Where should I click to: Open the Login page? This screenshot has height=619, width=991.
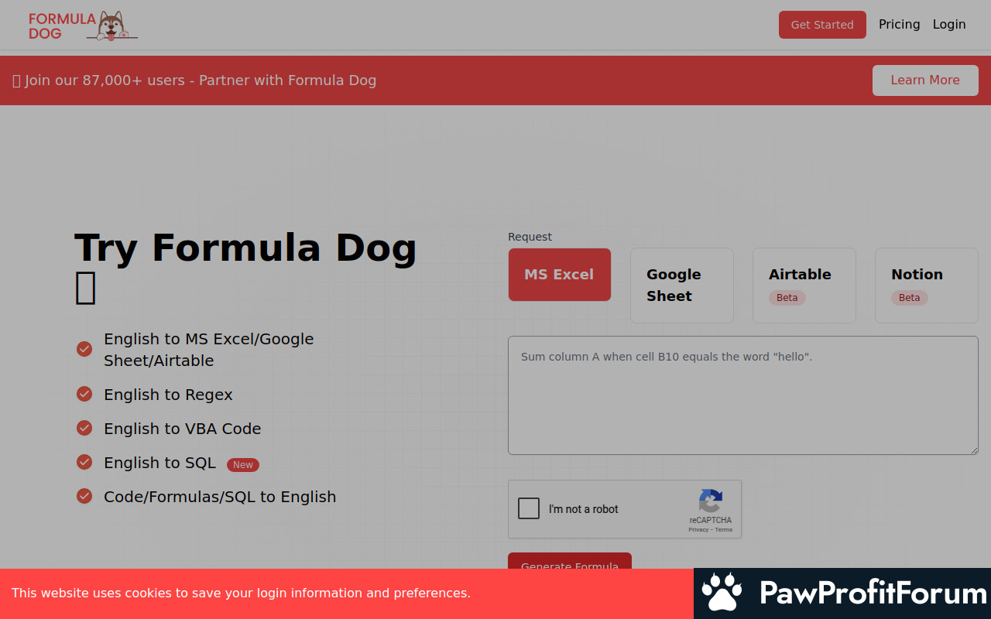click(948, 25)
